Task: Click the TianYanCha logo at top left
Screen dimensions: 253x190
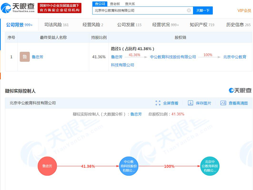Action: pyautogui.click(x=18, y=8)
